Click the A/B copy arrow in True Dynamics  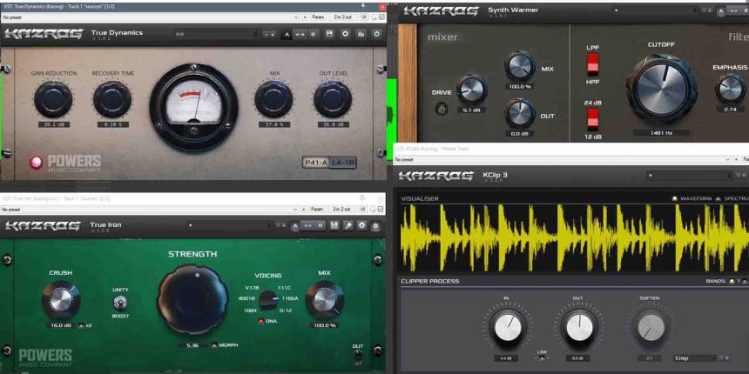pos(299,34)
